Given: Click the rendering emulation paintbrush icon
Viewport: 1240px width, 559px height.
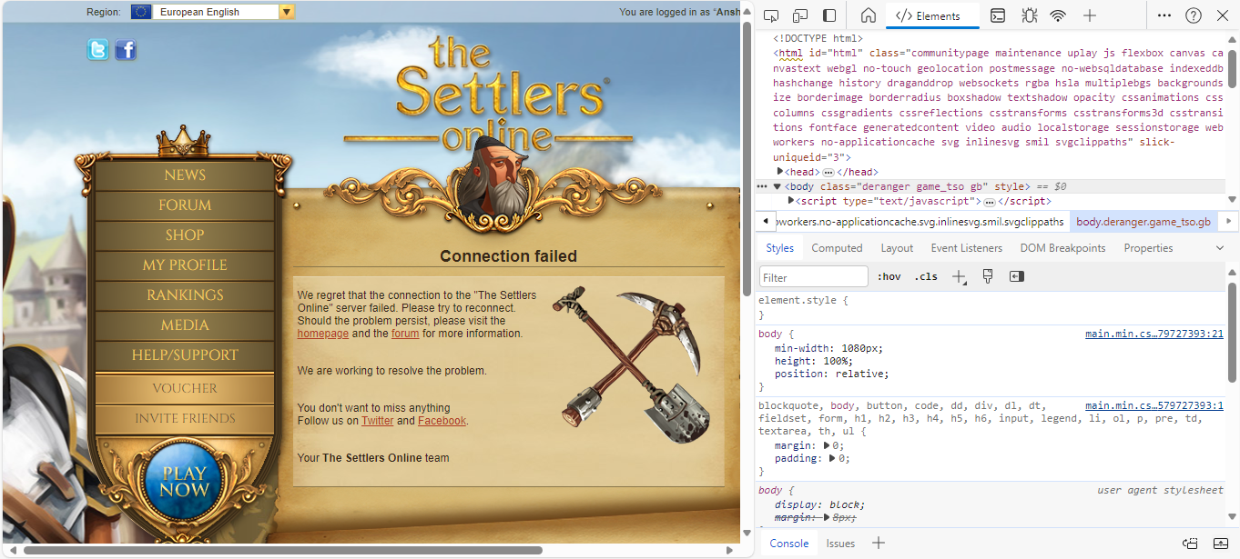Looking at the screenshot, I should [x=988, y=276].
